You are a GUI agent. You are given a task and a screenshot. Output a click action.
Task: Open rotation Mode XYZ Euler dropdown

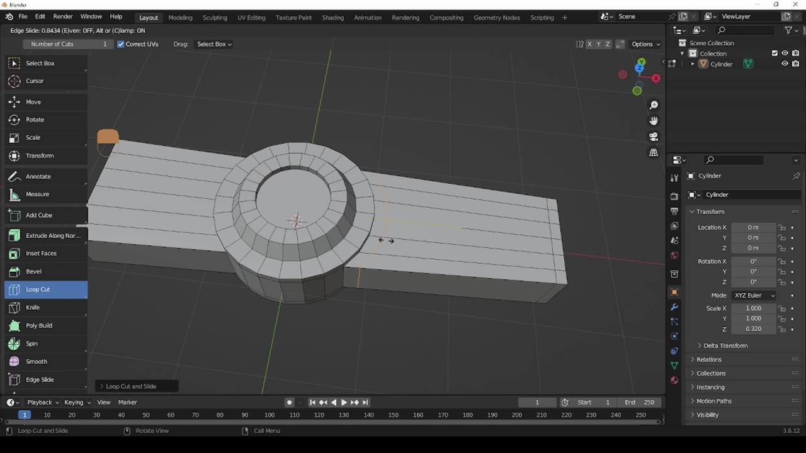point(754,295)
